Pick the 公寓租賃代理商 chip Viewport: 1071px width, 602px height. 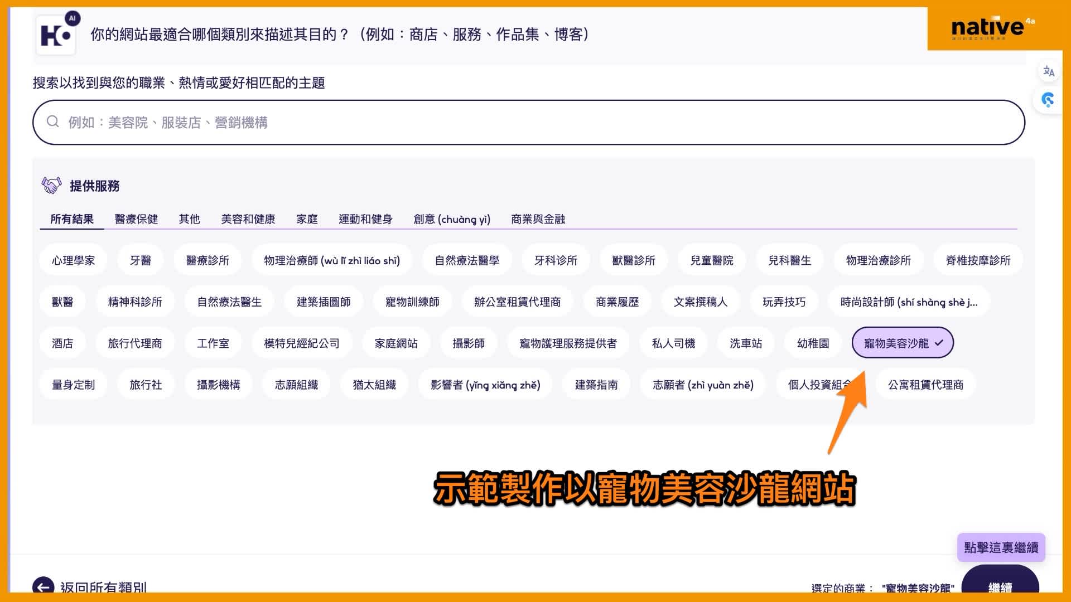pyautogui.click(x=925, y=385)
